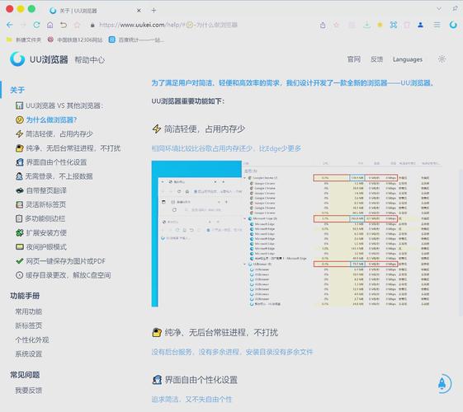This screenshot has height=412, width=463.
Task: Toggle light/dark theme sun icon
Action: click(442, 59)
